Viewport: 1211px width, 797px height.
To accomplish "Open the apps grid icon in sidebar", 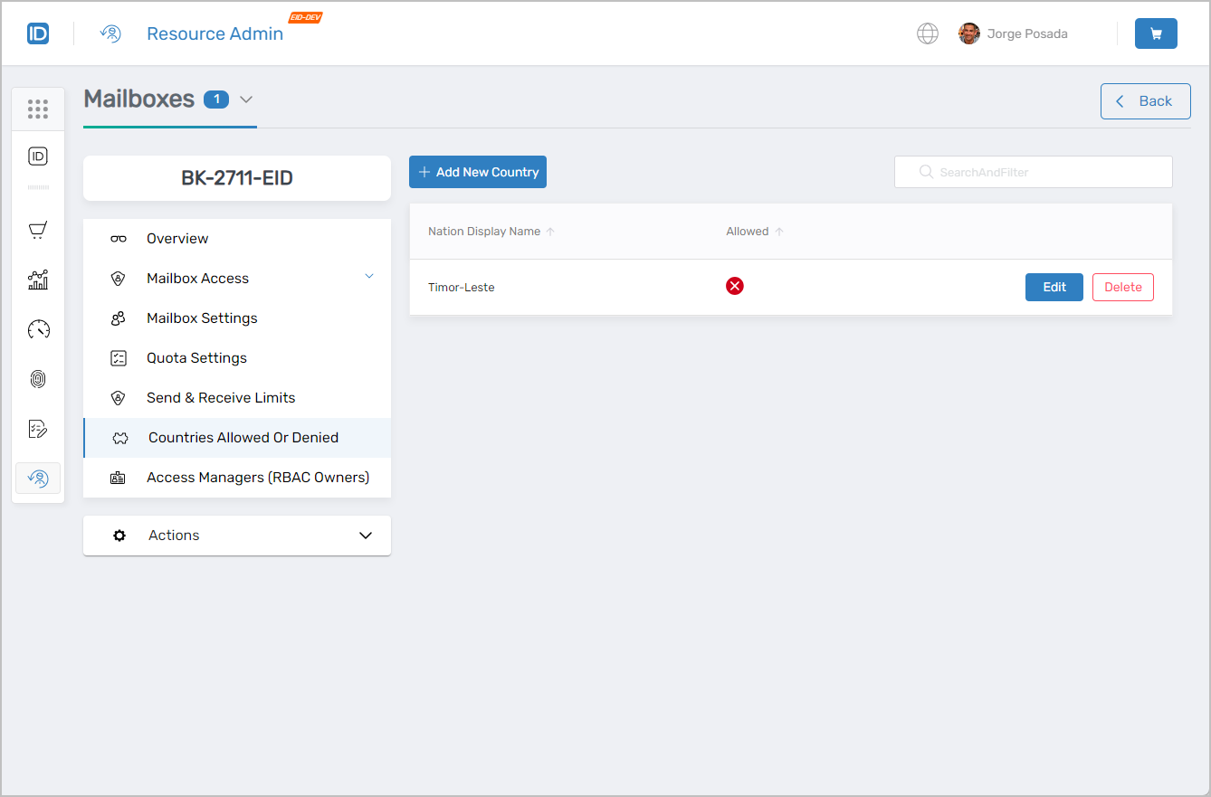I will coord(37,109).
